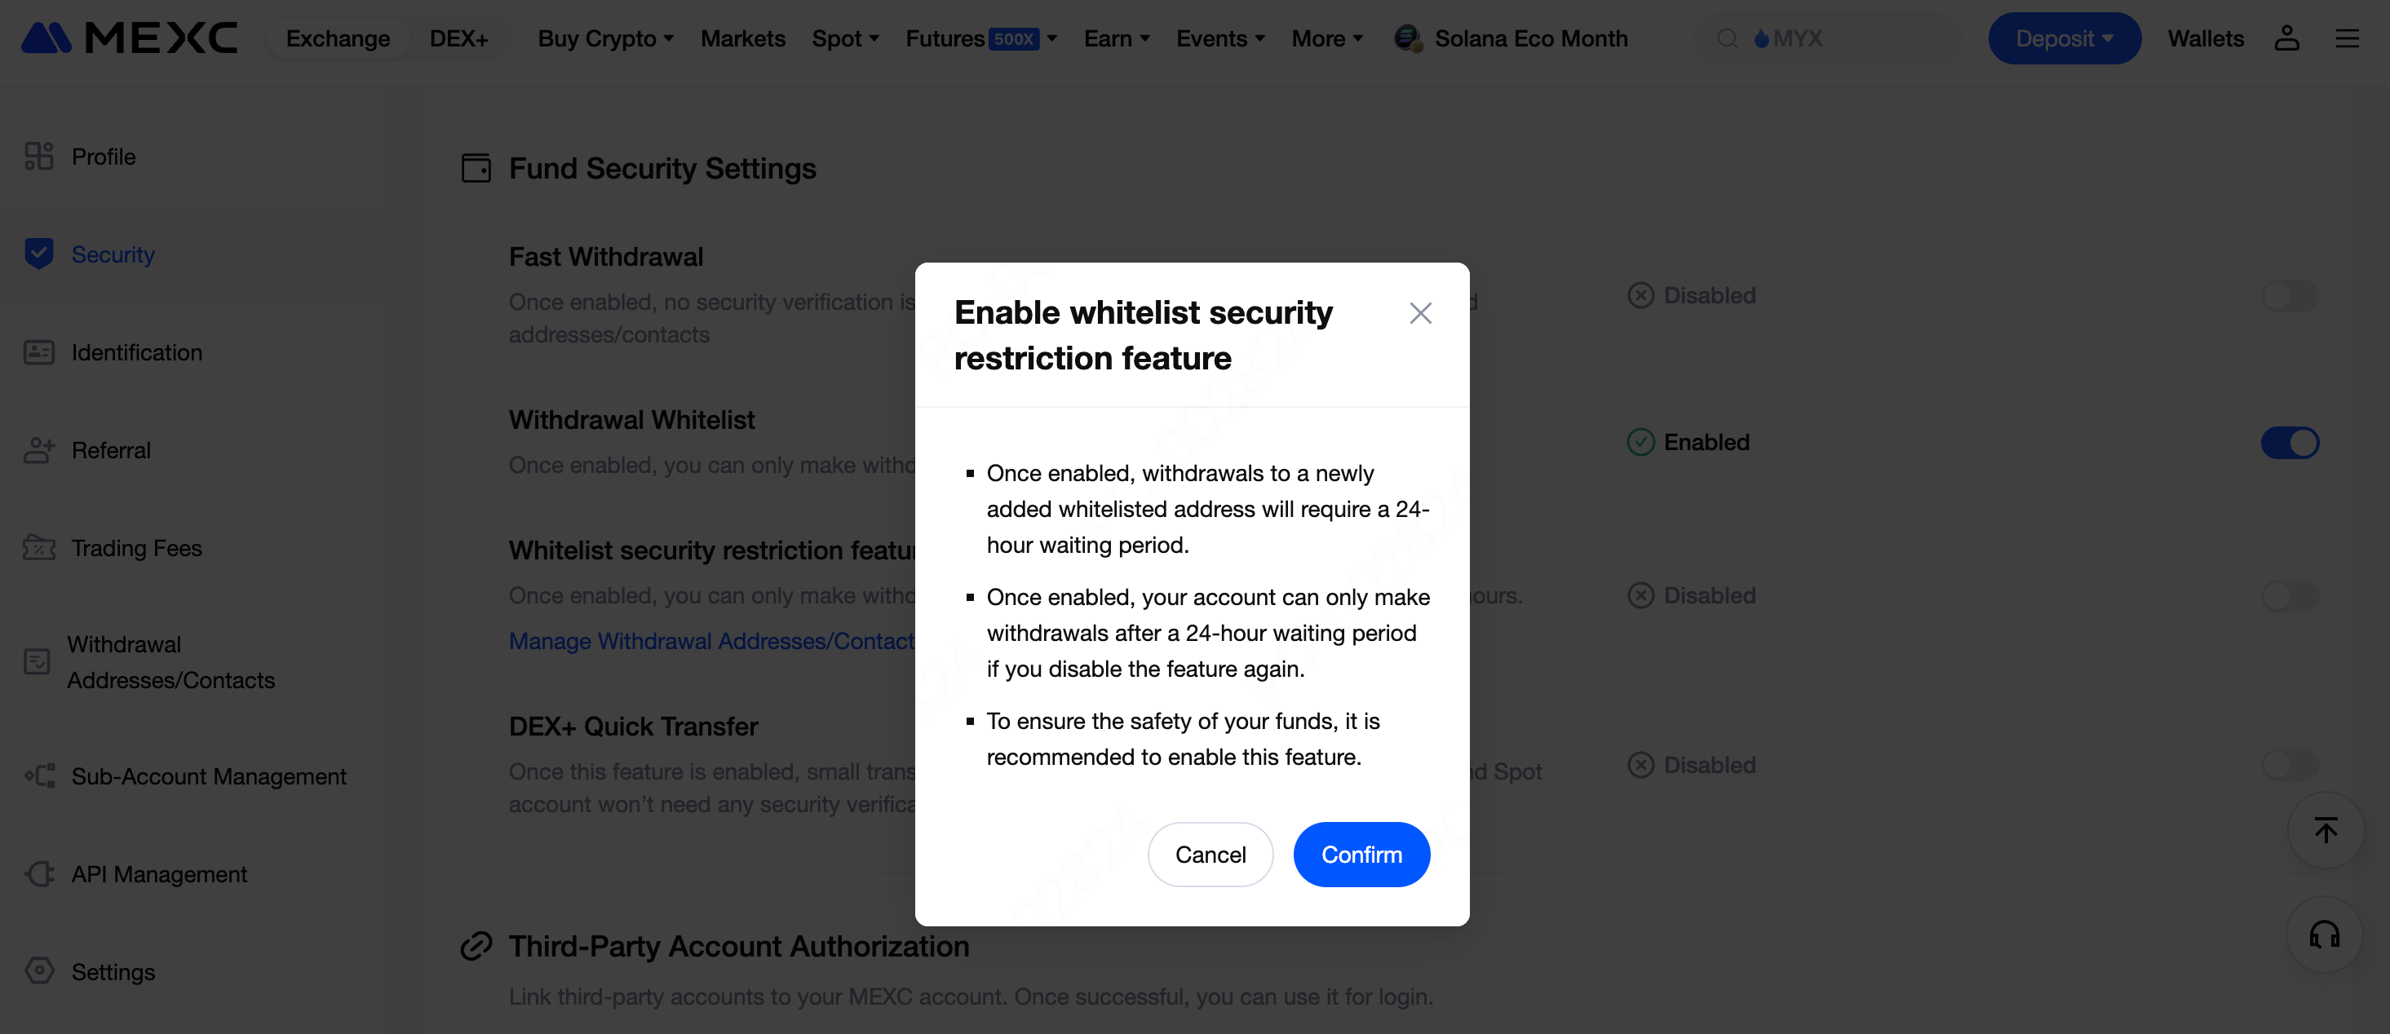Click the search magnifier icon
Screen dimensions: 2390x1034
[x=1726, y=38]
